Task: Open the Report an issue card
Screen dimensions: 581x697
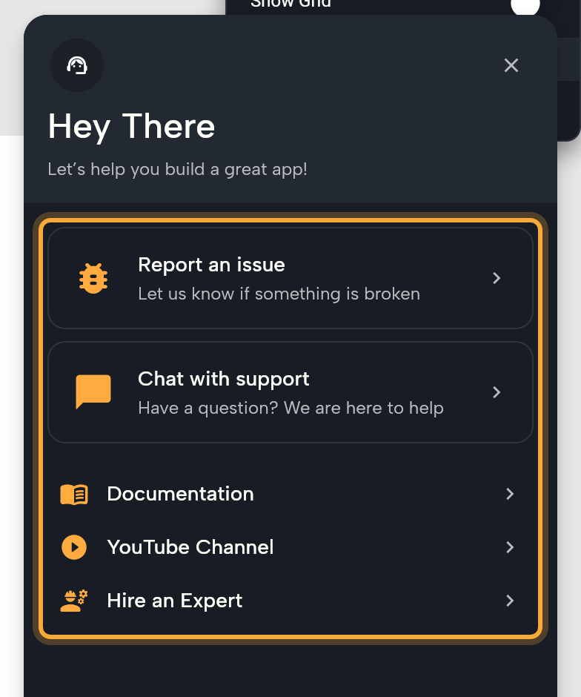Action: click(x=290, y=278)
